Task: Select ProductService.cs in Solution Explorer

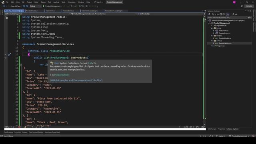Action: tap(225, 44)
